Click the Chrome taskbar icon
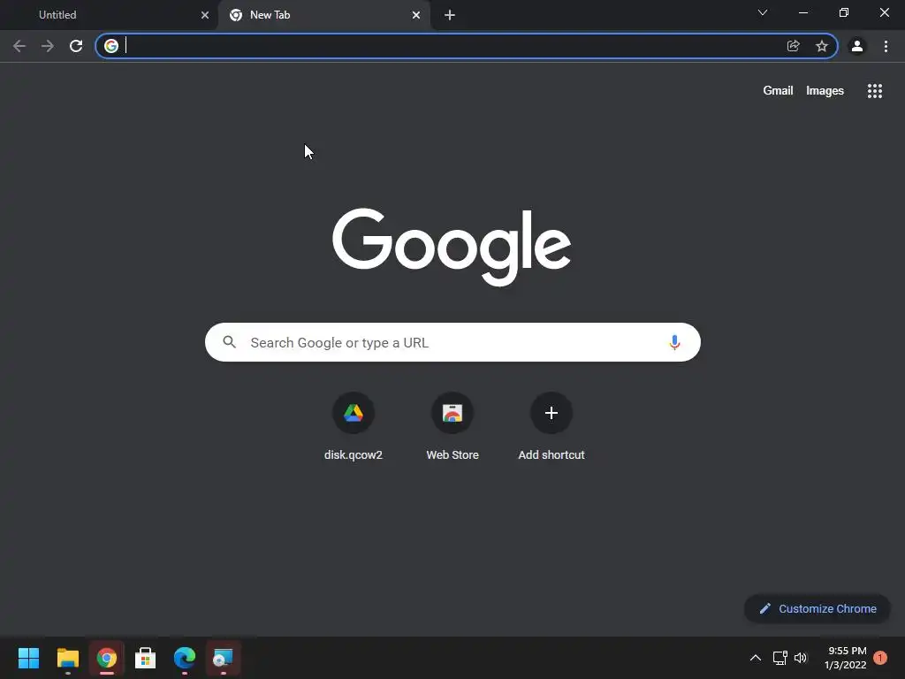This screenshot has height=679, width=905. point(107,658)
